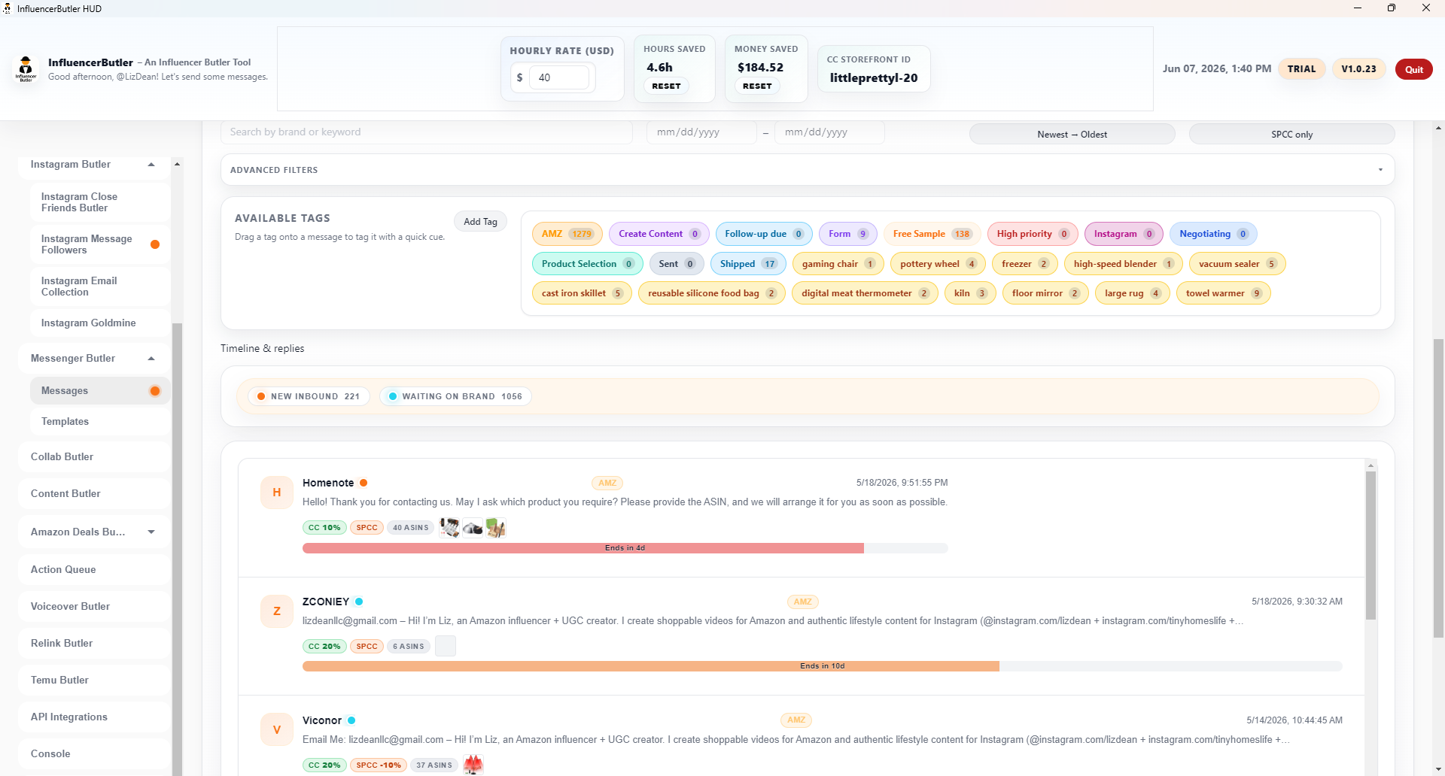The image size is (1445, 776).
Task: Click Homenote's Ends in 4d progress bar
Action: 625,548
